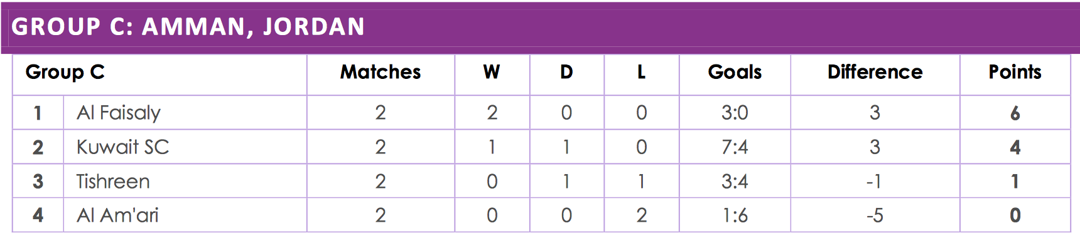
Task: Select the W column header
Action: 492,73
